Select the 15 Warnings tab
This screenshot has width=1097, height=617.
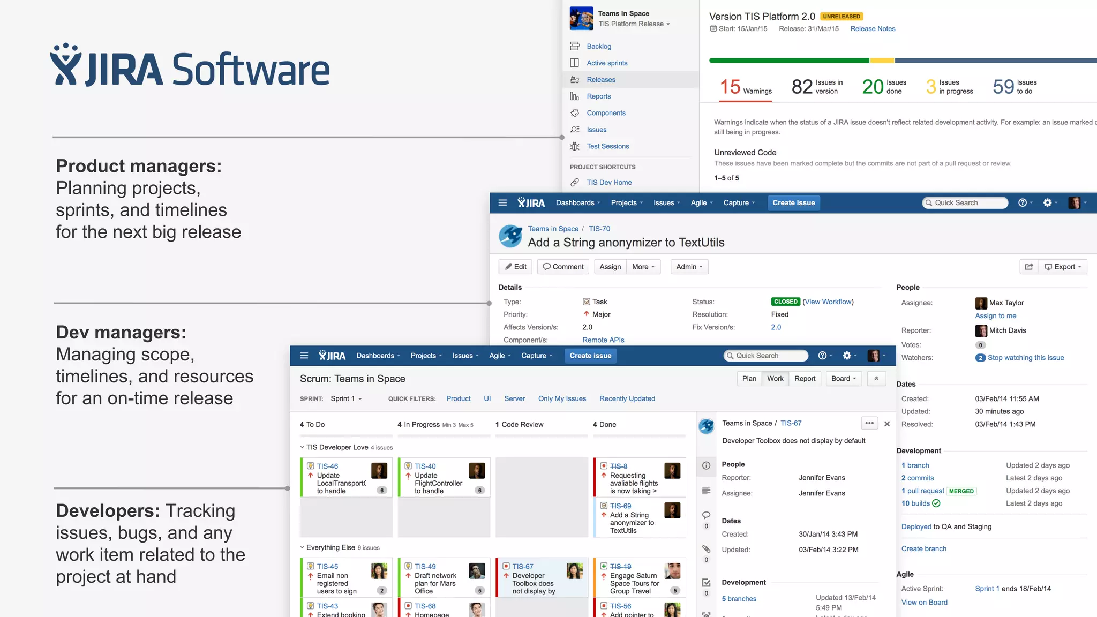pos(746,87)
